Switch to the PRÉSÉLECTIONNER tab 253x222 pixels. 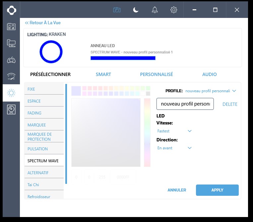[50, 74]
